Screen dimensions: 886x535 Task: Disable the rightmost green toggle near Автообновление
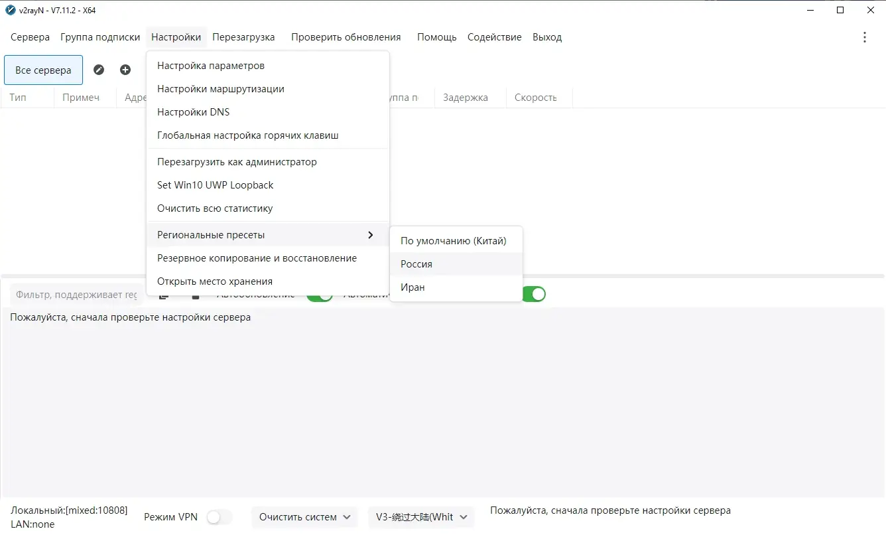[x=535, y=294]
